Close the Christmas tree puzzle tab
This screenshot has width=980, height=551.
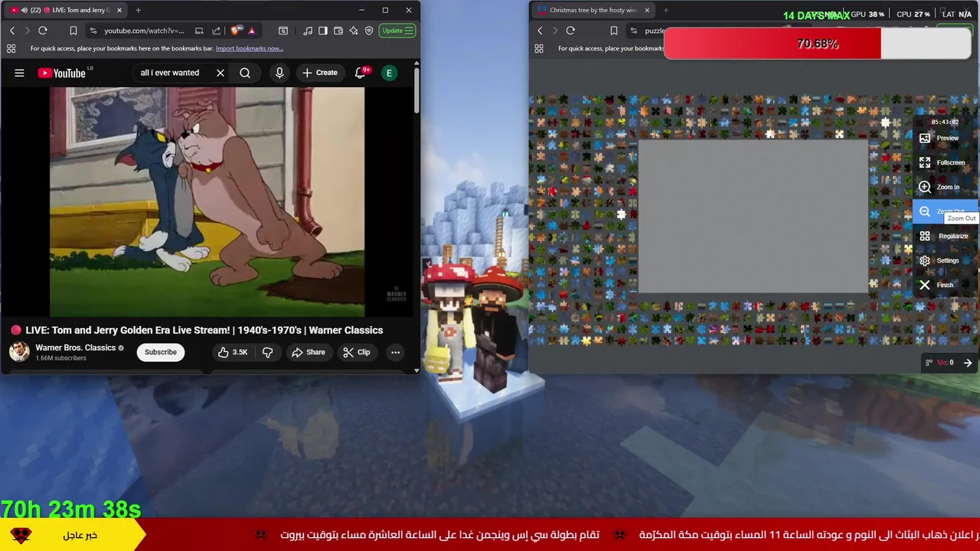647,10
